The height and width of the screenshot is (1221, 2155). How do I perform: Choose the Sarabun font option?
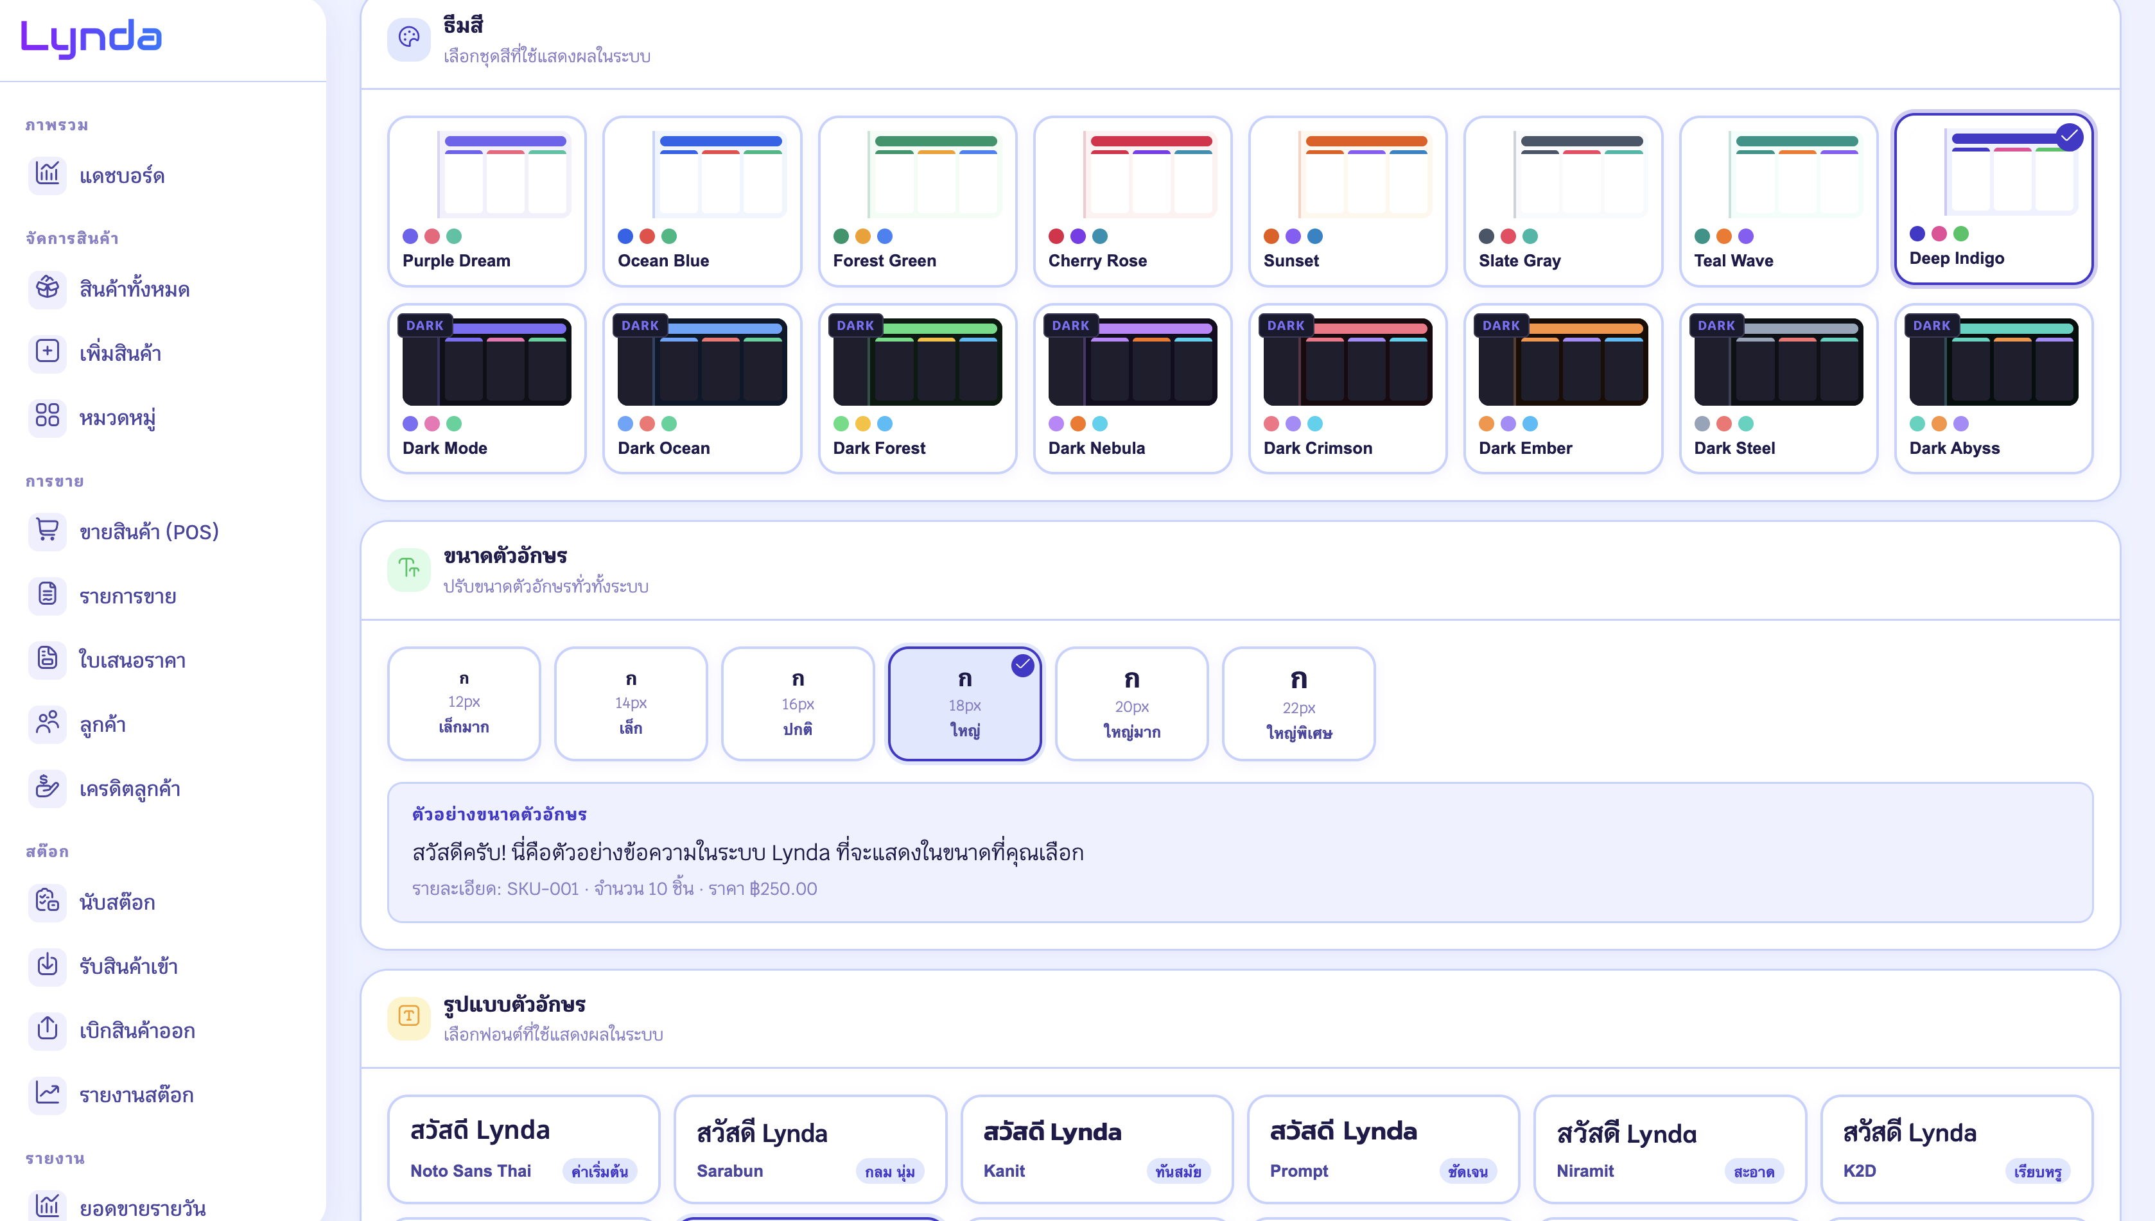click(x=810, y=1148)
